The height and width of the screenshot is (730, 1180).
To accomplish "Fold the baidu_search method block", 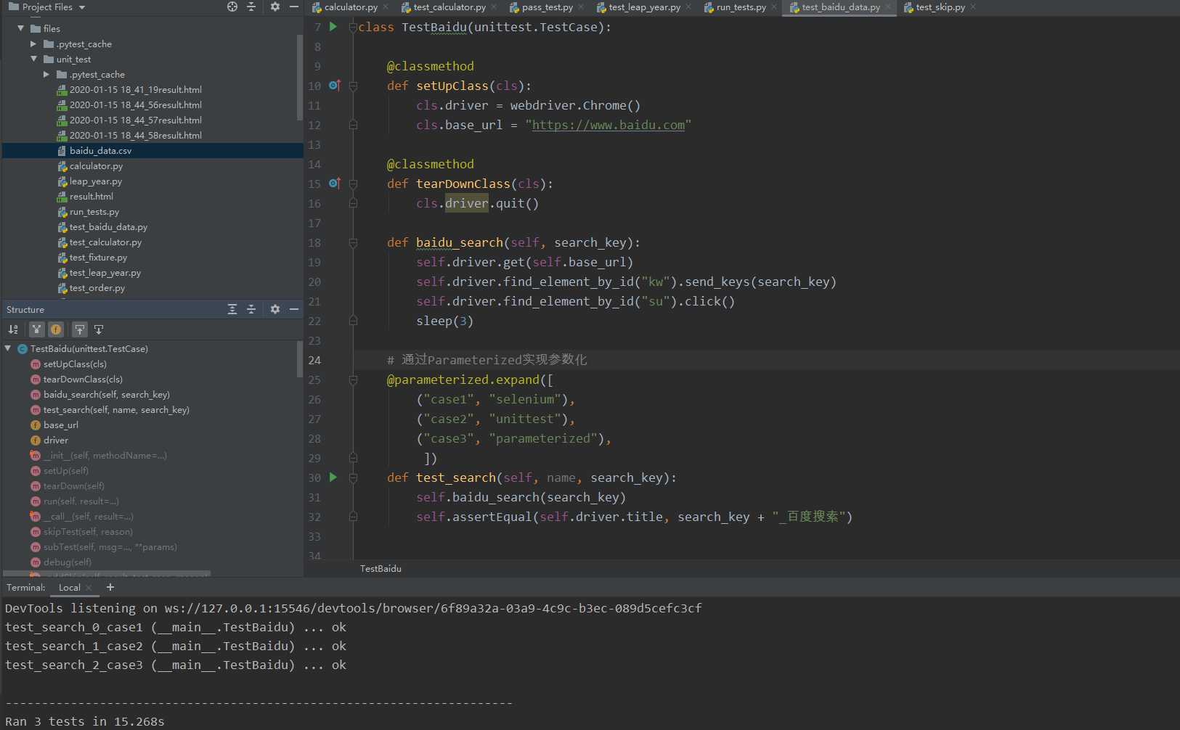I will click(x=353, y=242).
